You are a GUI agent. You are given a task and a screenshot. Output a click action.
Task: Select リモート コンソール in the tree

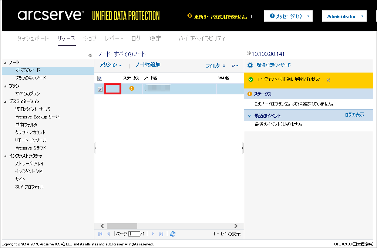(x=31, y=140)
